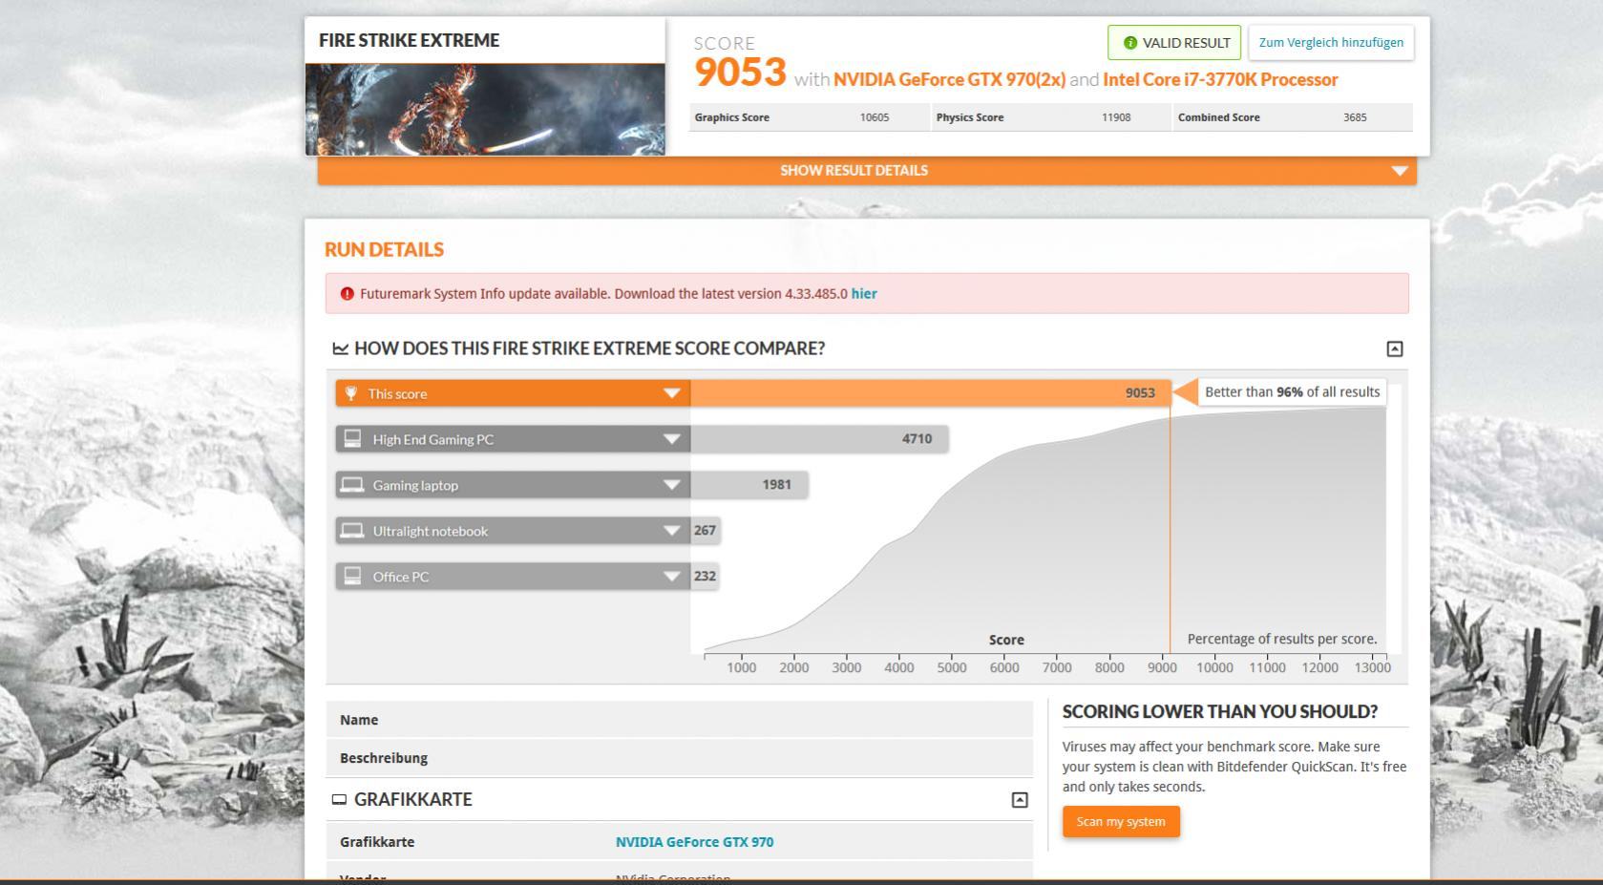Viewport: 1603px width, 885px height.
Task: Open the Intel Core i7-3770K Processor link
Action: [1220, 80]
